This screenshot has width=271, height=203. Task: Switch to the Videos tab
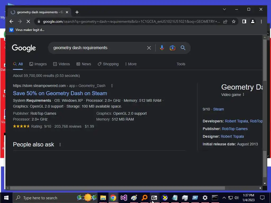(61, 64)
